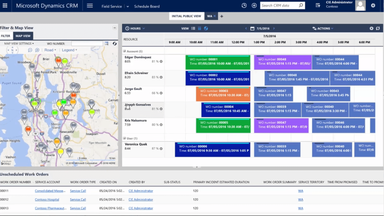Zoom out on the map

tap(30, 50)
